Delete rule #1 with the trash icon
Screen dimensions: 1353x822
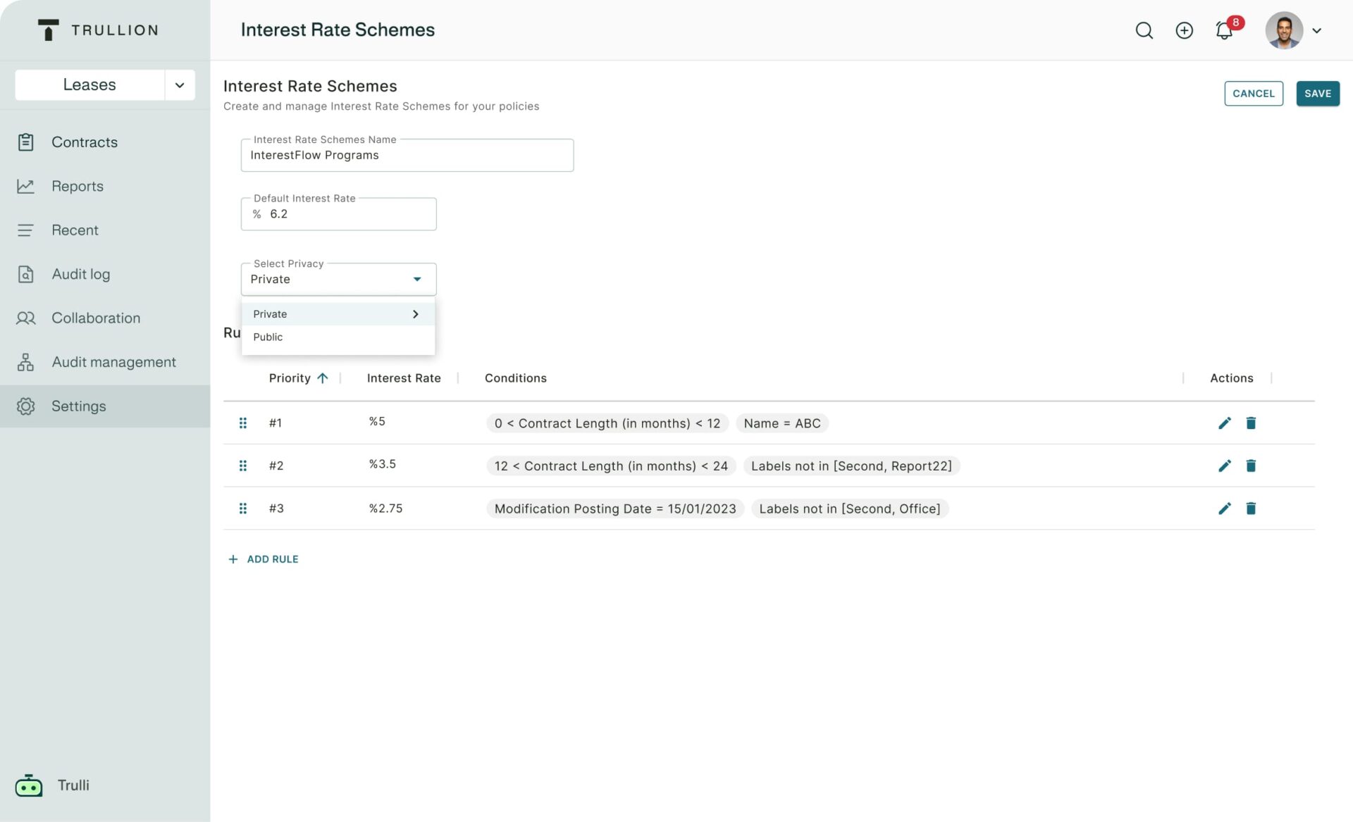pos(1251,423)
